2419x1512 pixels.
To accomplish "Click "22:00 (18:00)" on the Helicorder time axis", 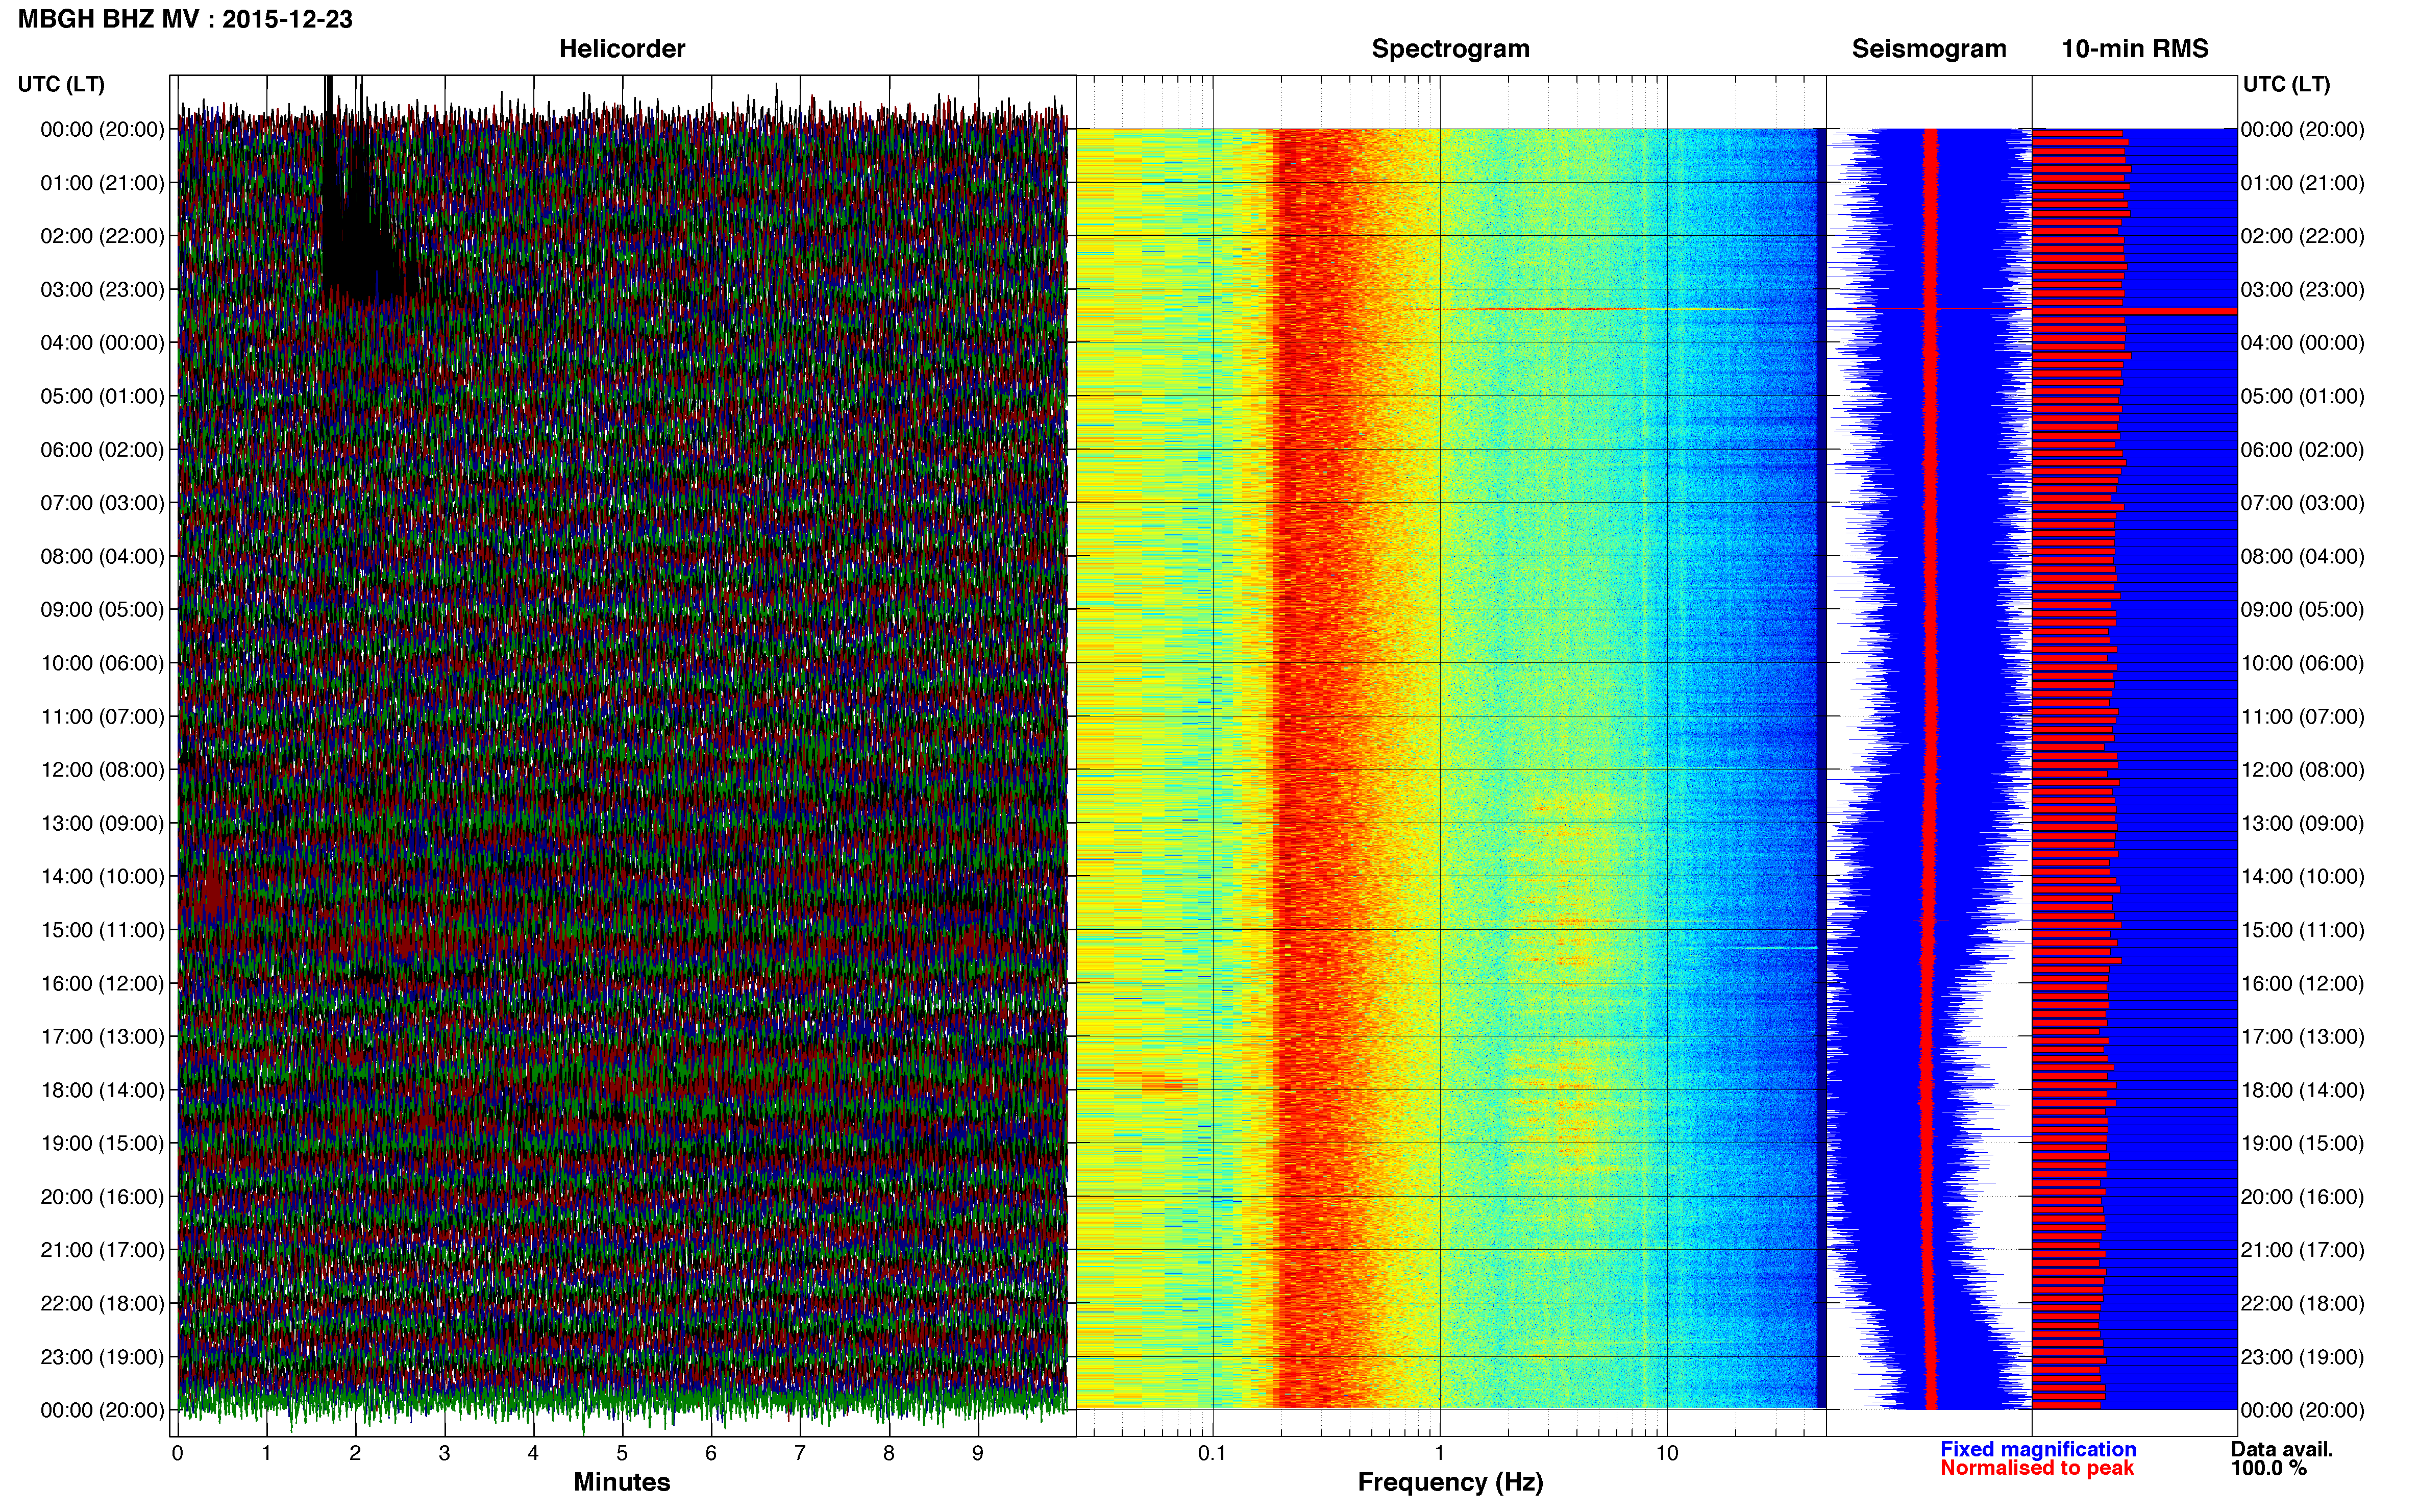I will click(x=102, y=1304).
